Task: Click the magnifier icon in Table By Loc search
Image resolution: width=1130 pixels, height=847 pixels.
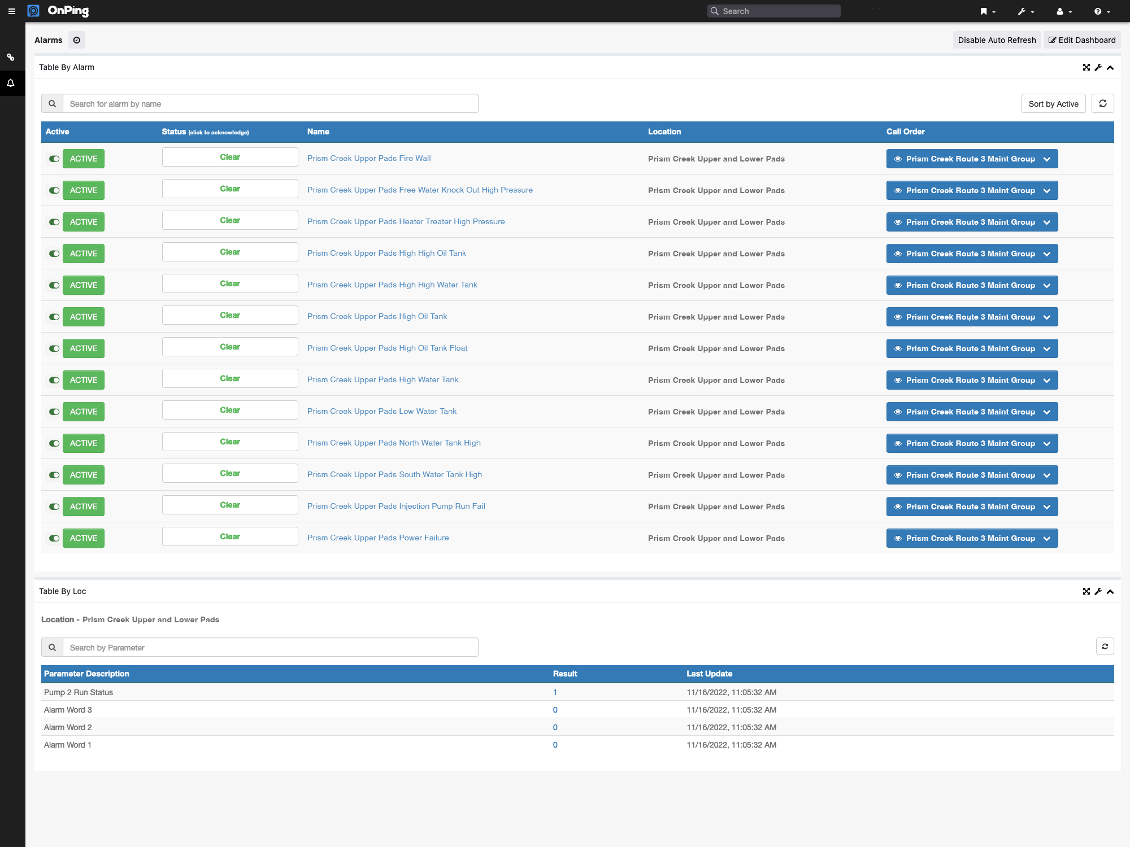Action: [x=53, y=647]
